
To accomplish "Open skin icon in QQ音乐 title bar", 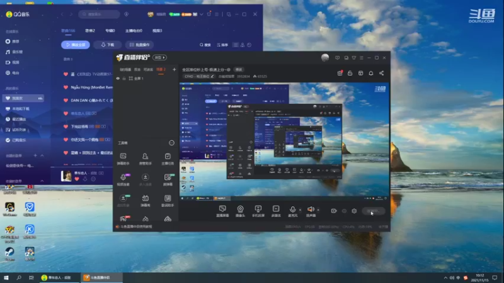I will [209, 14].
